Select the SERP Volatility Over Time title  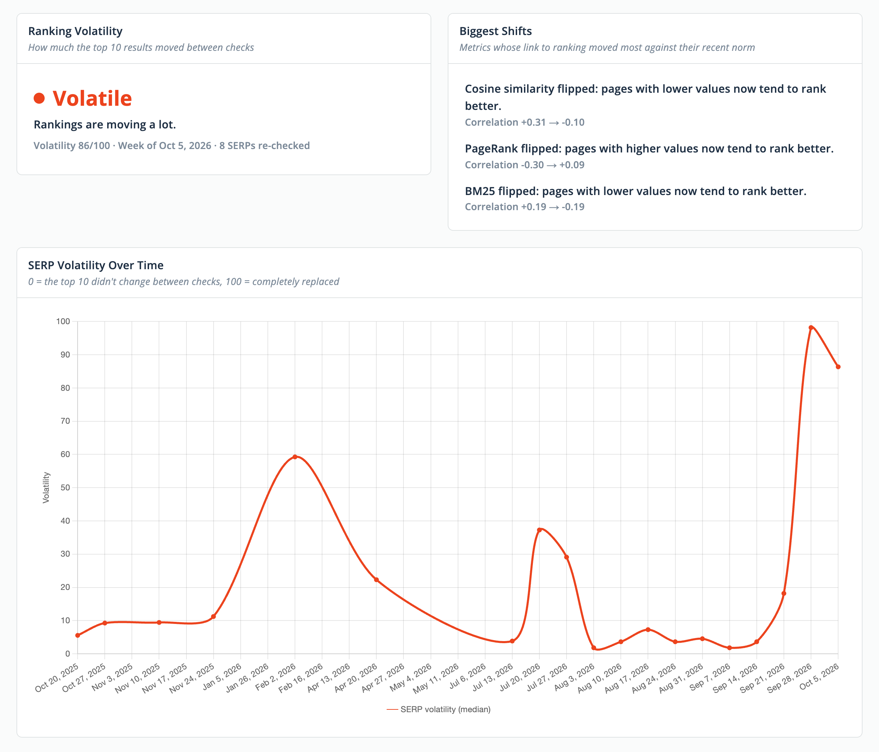(96, 265)
